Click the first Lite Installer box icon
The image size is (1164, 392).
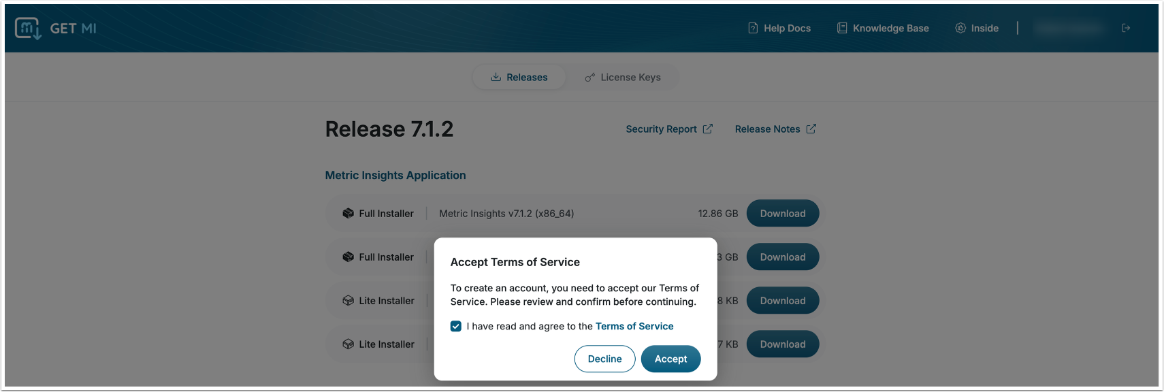349,301
